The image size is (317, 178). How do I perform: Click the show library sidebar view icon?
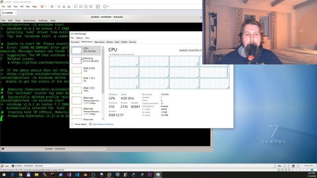[76, 6]
